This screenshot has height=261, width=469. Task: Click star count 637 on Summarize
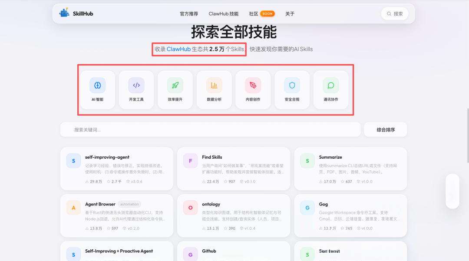[x=347, y=182]
